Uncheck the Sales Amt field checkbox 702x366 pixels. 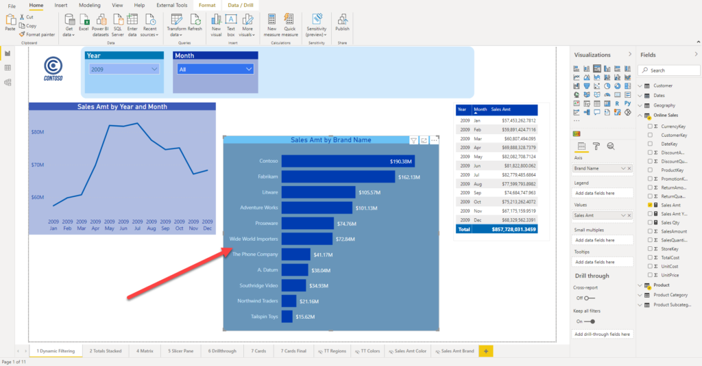pyautogui.click(x=650, y=205)
